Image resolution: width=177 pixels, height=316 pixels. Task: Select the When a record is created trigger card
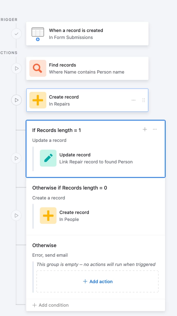click(87, 34)
